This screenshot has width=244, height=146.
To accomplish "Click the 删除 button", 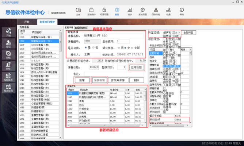I will coord(136,80).
